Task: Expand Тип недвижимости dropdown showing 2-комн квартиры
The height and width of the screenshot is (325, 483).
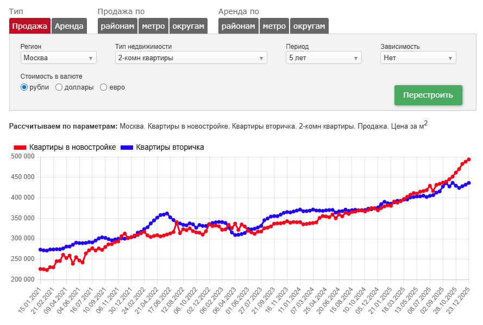Action: pos(191,58)
